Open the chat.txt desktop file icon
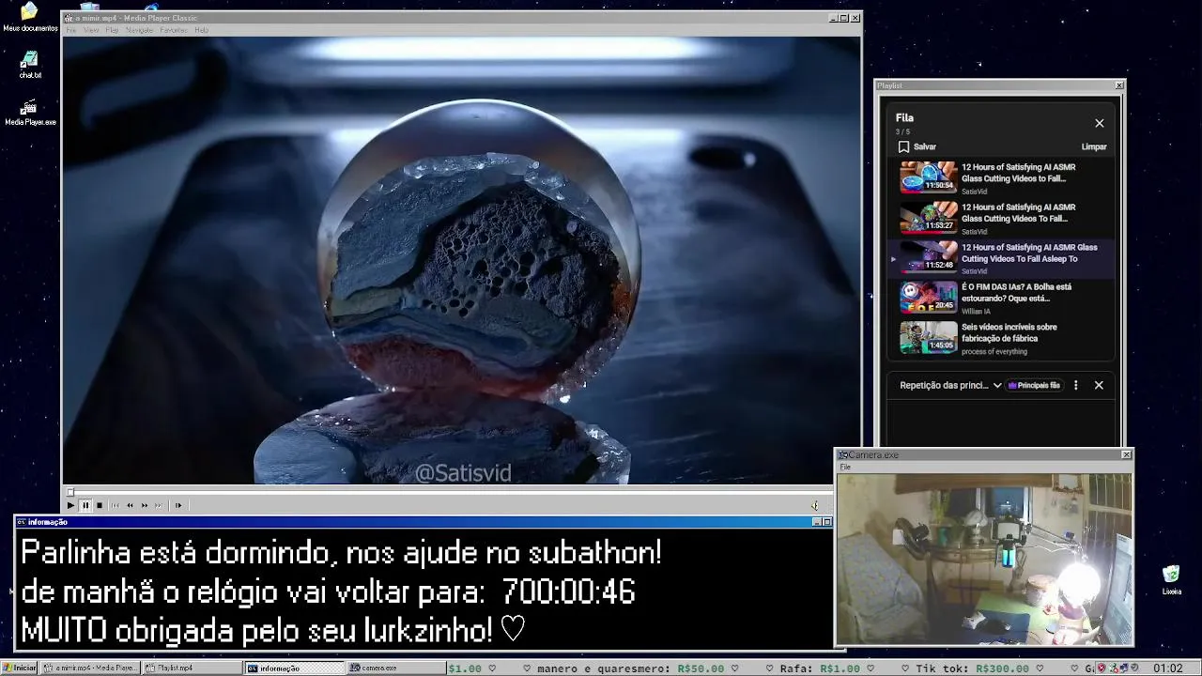The height and width of the screenshot is (676, 1202). coord(30,64)
